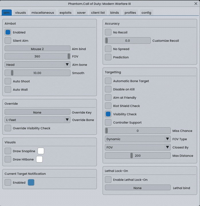Enable the Controller Support checkbox

(108, 122)
